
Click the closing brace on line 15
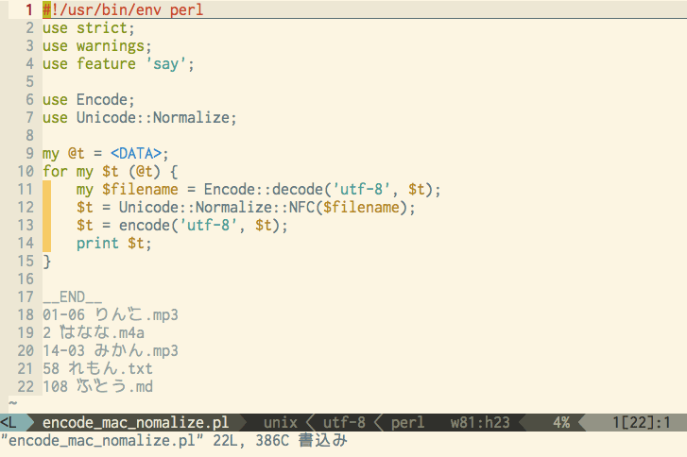[47, 262]
